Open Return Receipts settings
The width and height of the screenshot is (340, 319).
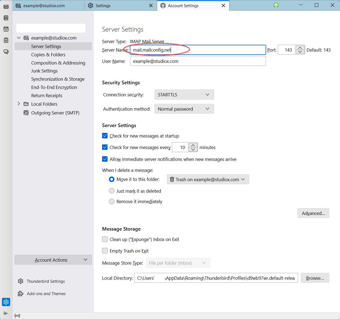tap(47, 96)
